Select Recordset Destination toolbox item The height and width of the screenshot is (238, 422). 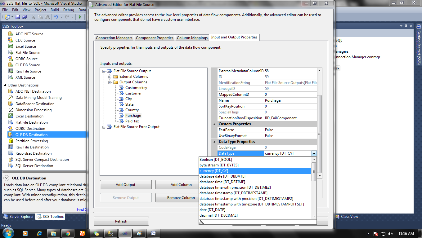[x=34, y=153]
